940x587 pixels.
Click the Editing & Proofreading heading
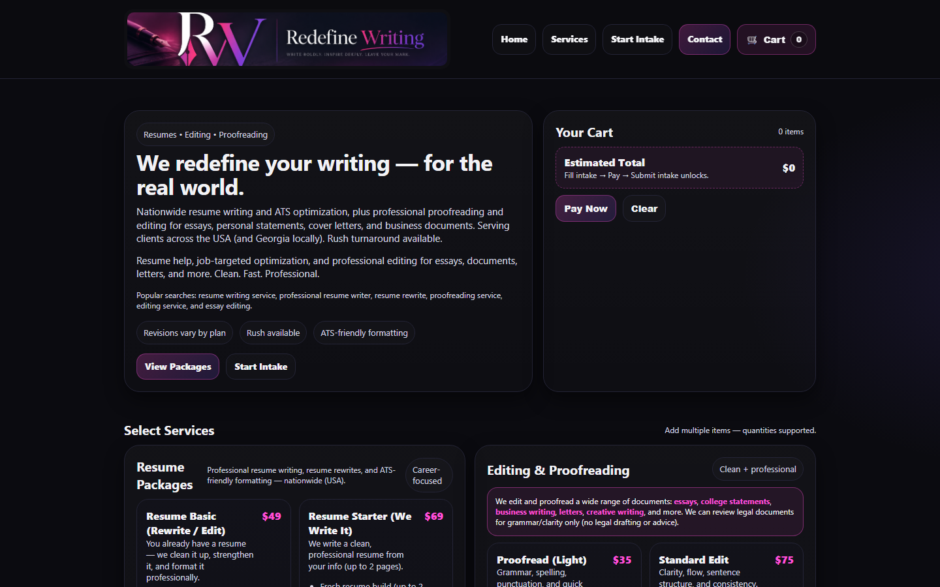point(558,470)
